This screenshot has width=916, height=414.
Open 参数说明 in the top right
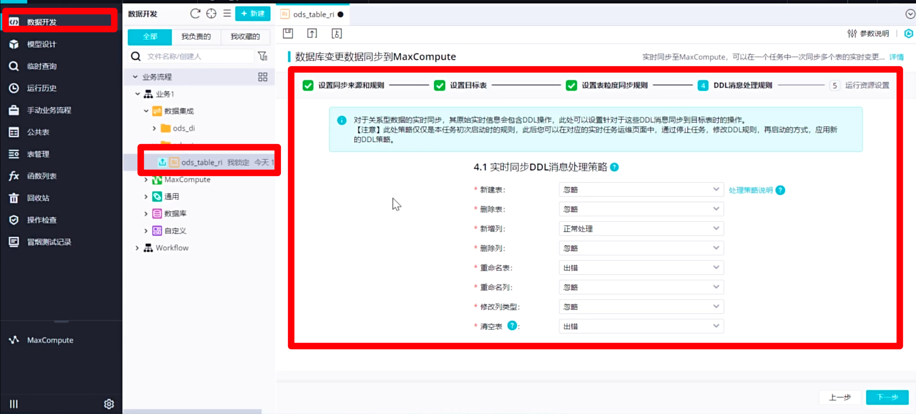(x=868, y=33)
